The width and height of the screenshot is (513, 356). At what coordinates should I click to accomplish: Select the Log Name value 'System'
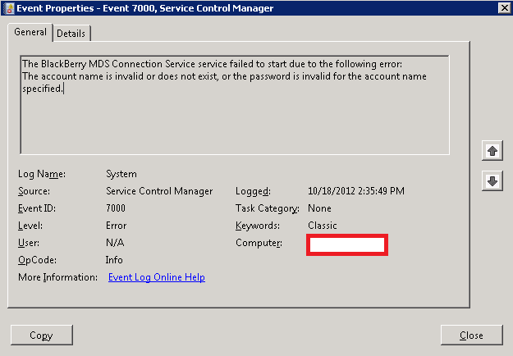pos(121,174)
